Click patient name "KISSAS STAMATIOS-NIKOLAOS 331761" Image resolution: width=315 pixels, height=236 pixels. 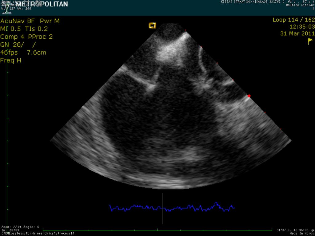tap(252, 2)
